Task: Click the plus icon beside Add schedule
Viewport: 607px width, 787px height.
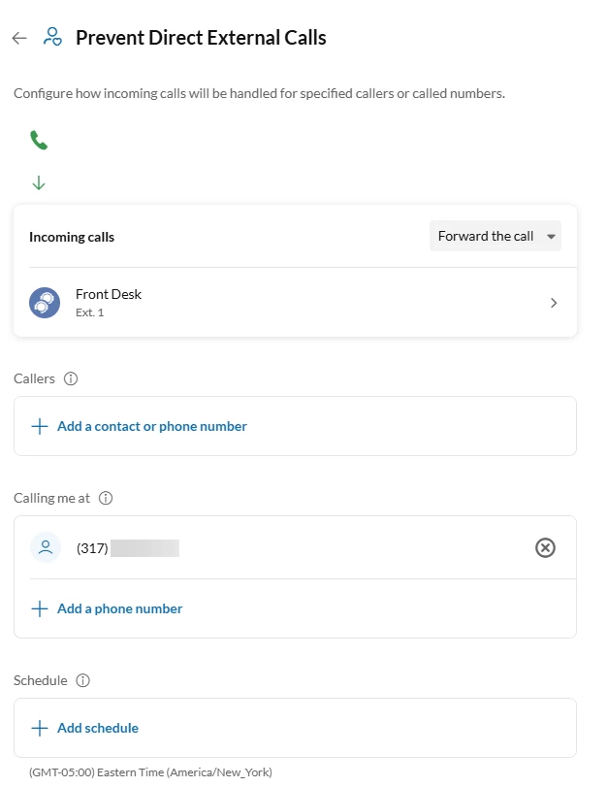Action: [40, 728]
